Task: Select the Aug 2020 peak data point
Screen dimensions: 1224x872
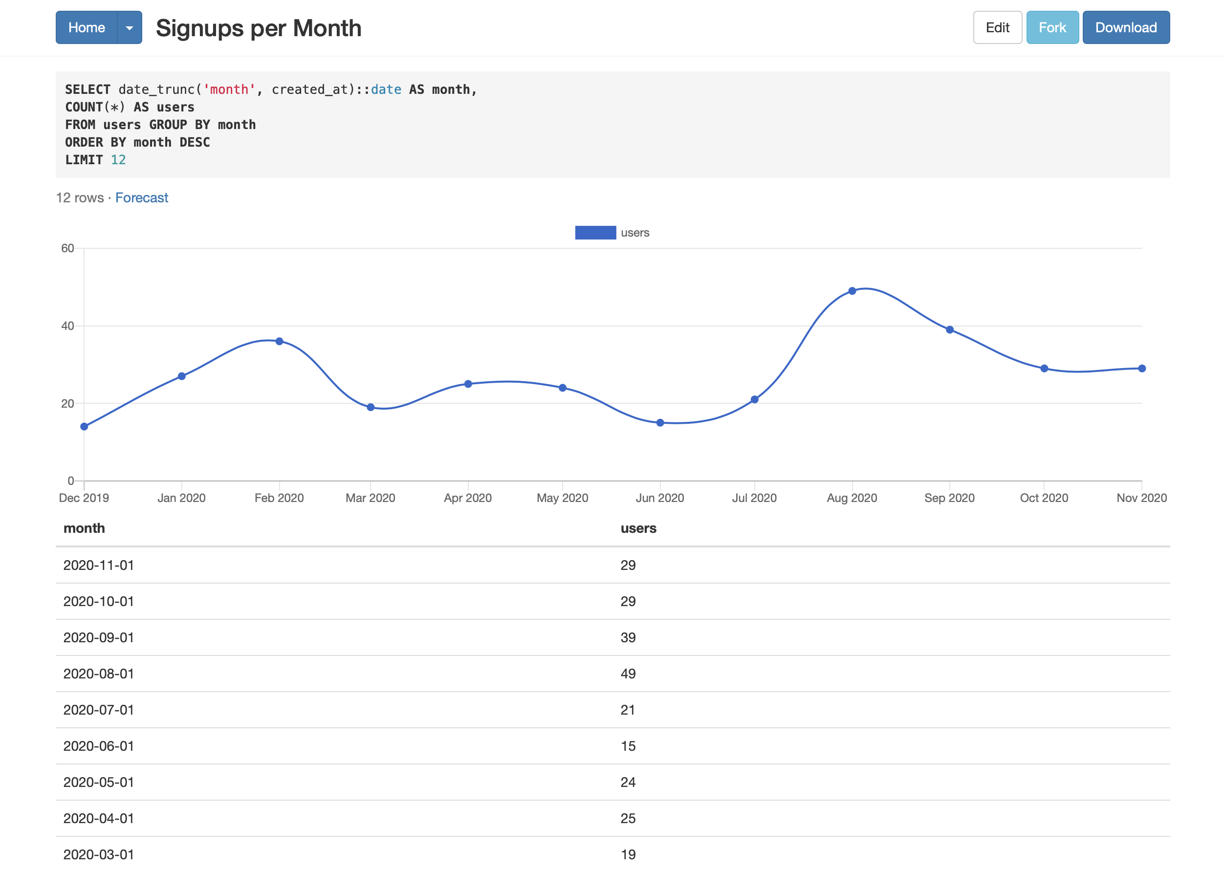Action: pyautogui.click(x=852, y=291)
